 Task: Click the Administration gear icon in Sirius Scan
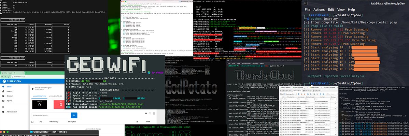[3, 112]
